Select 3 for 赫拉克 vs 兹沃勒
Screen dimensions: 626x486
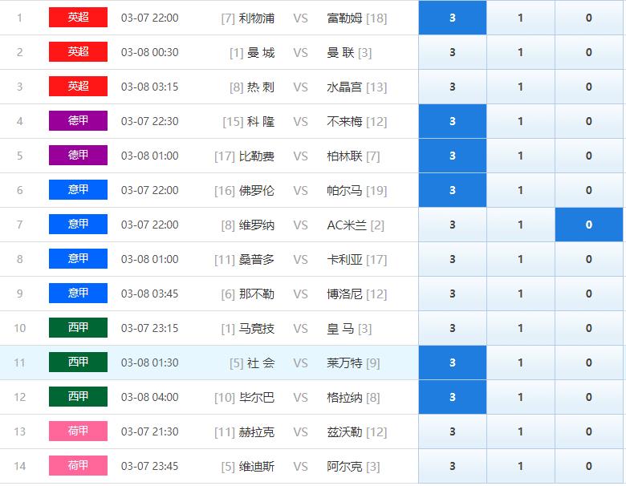tap(453, 431)
